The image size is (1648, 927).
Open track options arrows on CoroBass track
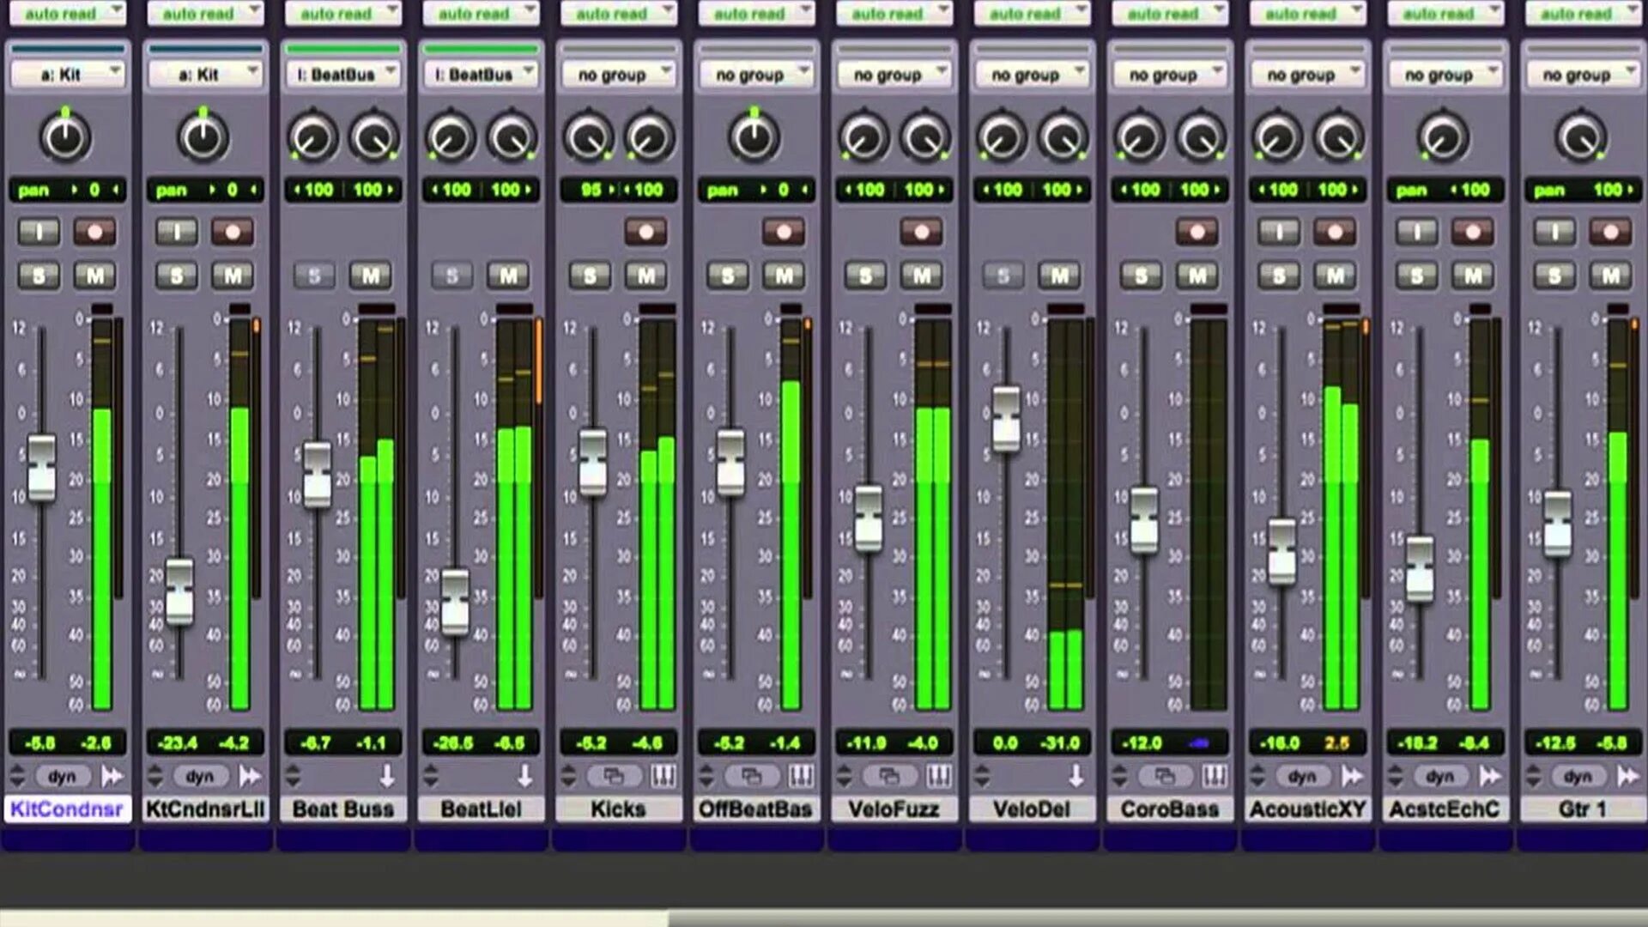click(1119, 777)
